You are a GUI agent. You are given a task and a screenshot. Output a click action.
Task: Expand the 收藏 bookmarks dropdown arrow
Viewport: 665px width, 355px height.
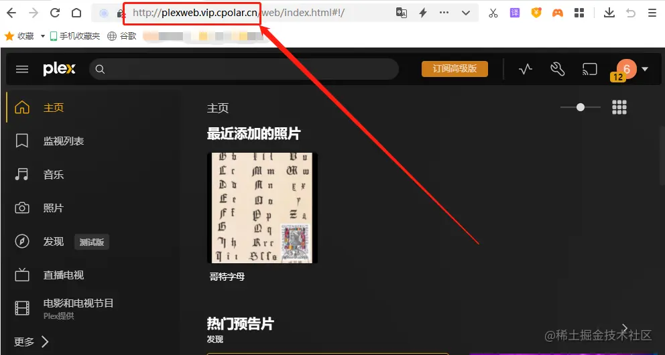coord(43,36)
